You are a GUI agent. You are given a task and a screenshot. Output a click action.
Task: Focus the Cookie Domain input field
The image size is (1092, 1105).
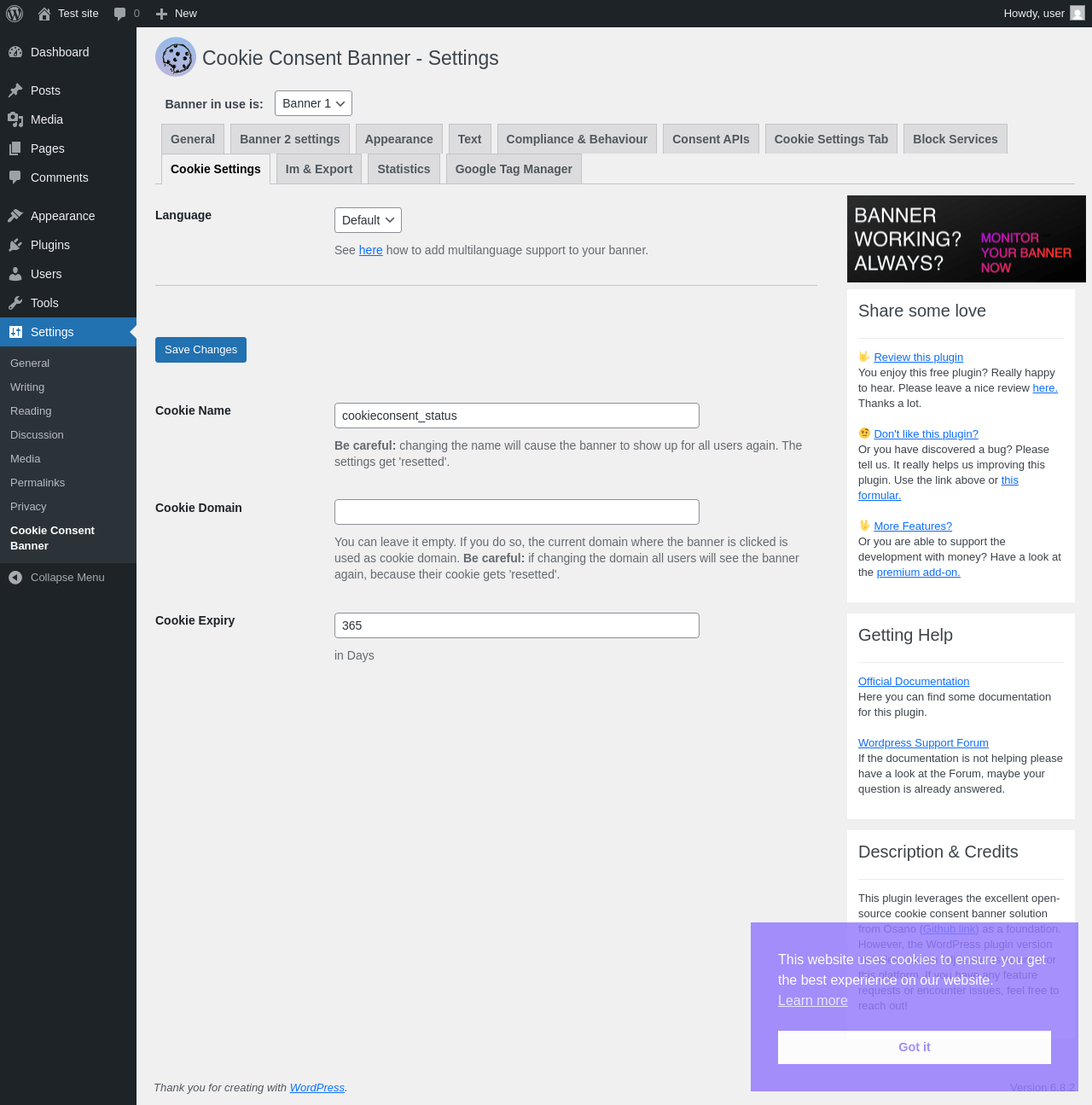point(517,512)
